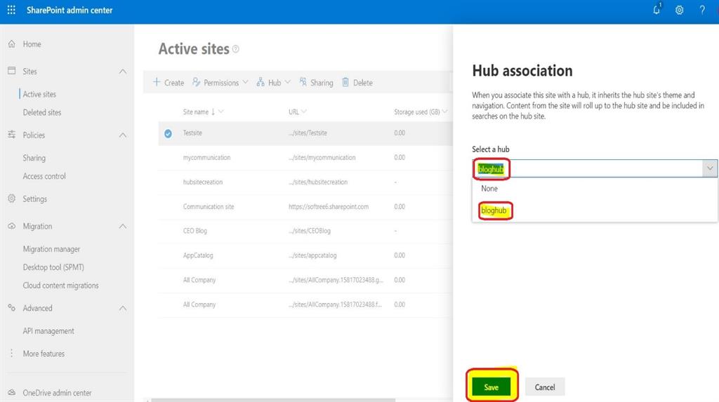This screenshot has height=402, width=719.
Task: Cancel the hub association panel
Action: (x=545, y=387)
